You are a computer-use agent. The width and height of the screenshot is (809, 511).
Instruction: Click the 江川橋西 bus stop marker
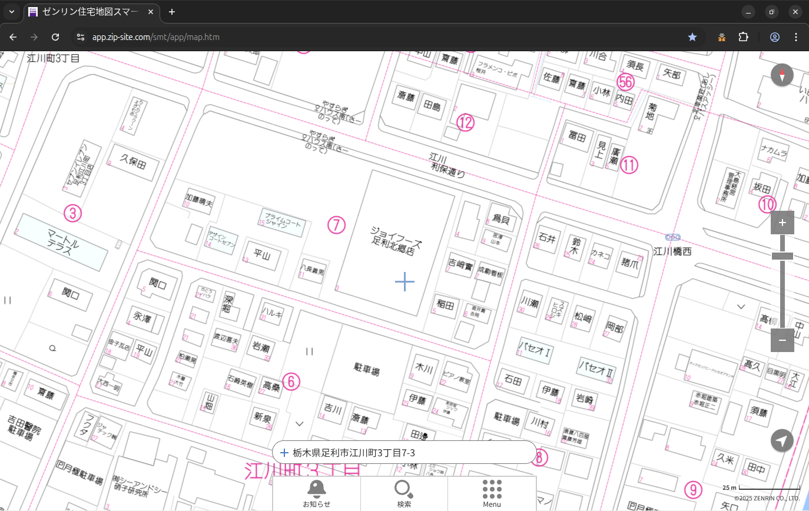[x=672, y=237]
